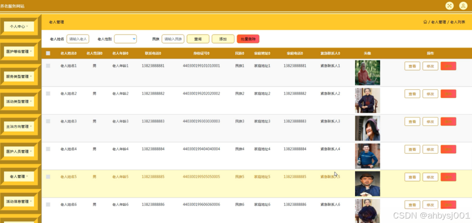Expand the 主治方向管理 sidebar menu

[19, 126]
